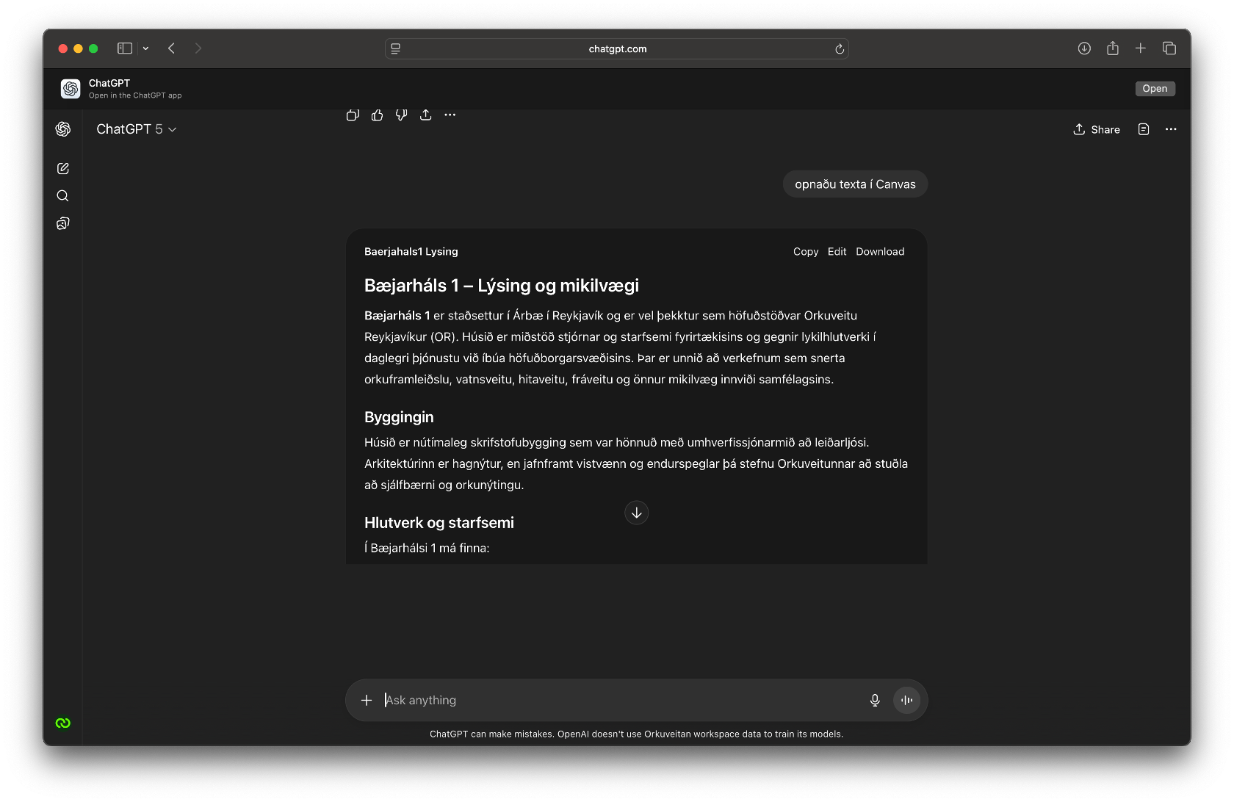
Task: Open the search chats icon
Action: point(63,196)
